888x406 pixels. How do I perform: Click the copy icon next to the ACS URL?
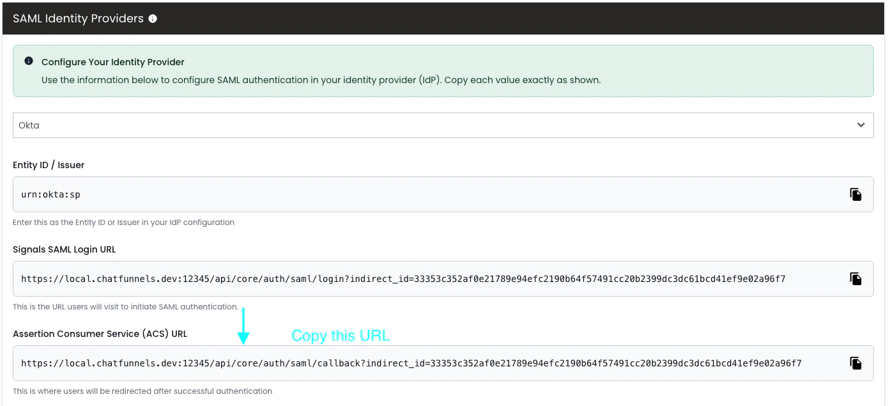(x=856, y=363)
